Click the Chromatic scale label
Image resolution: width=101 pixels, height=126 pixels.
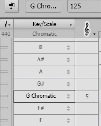point(45,34)
